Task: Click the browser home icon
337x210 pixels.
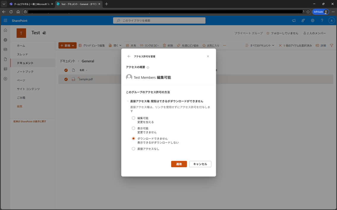Action: pyautogui.click(x=18, y=12)
